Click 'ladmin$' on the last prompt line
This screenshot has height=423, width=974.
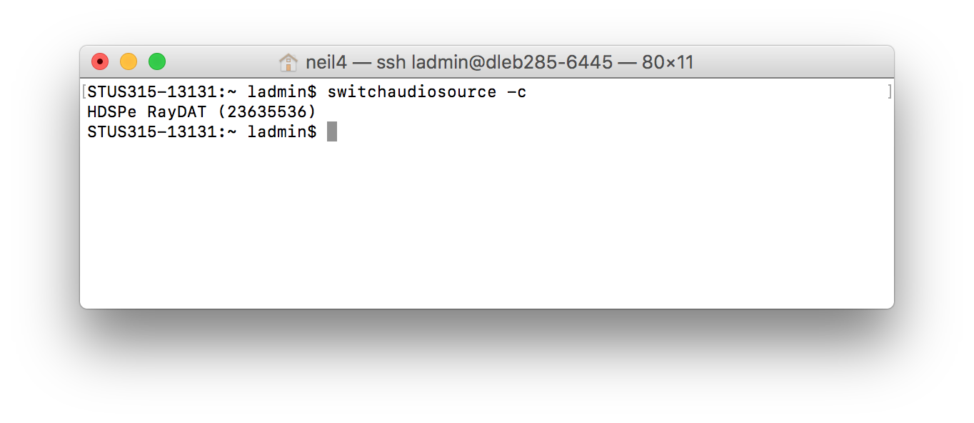pos(282,132)
